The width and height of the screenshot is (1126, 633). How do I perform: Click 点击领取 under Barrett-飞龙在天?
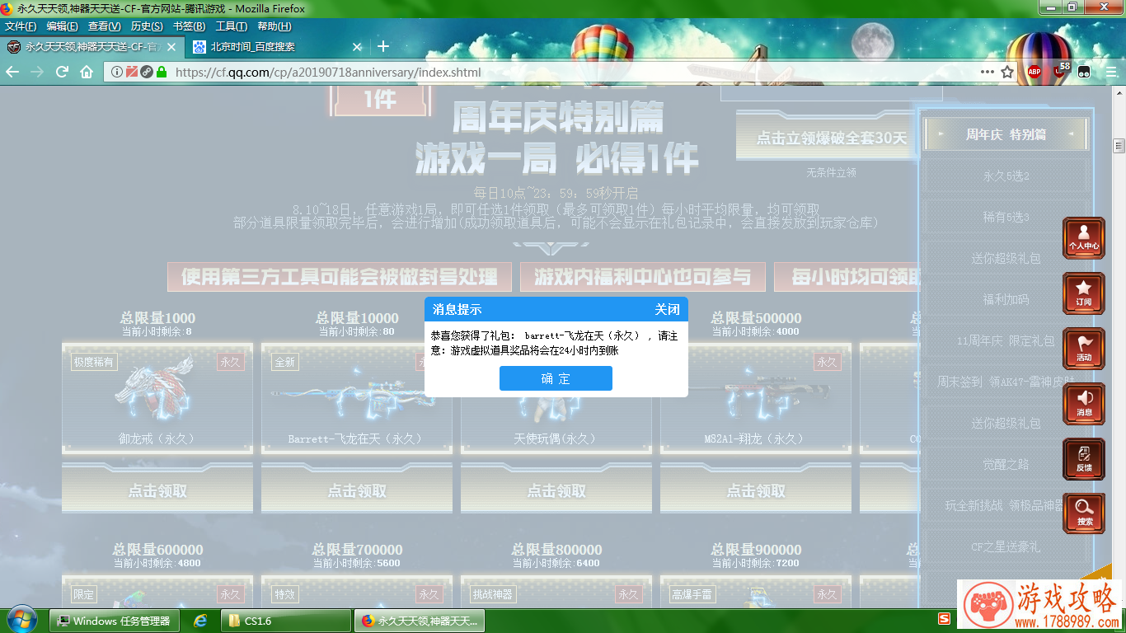click(x=357, y=490)
